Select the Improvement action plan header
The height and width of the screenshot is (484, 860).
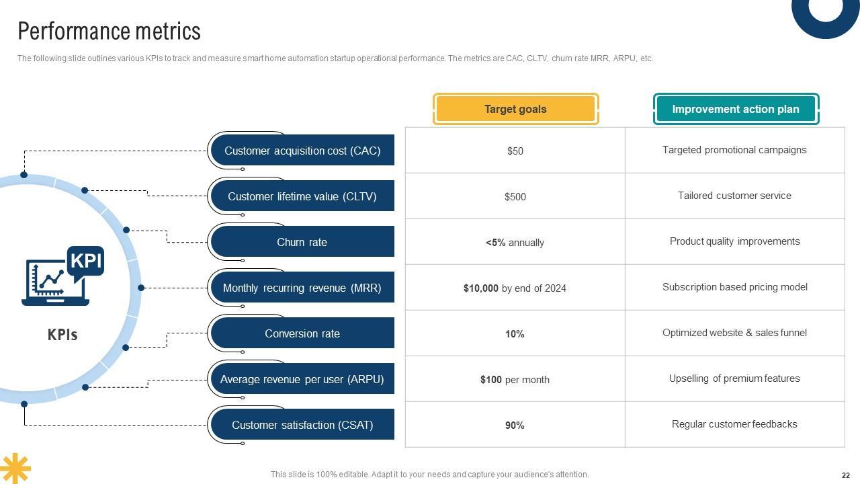click(736, 109)
